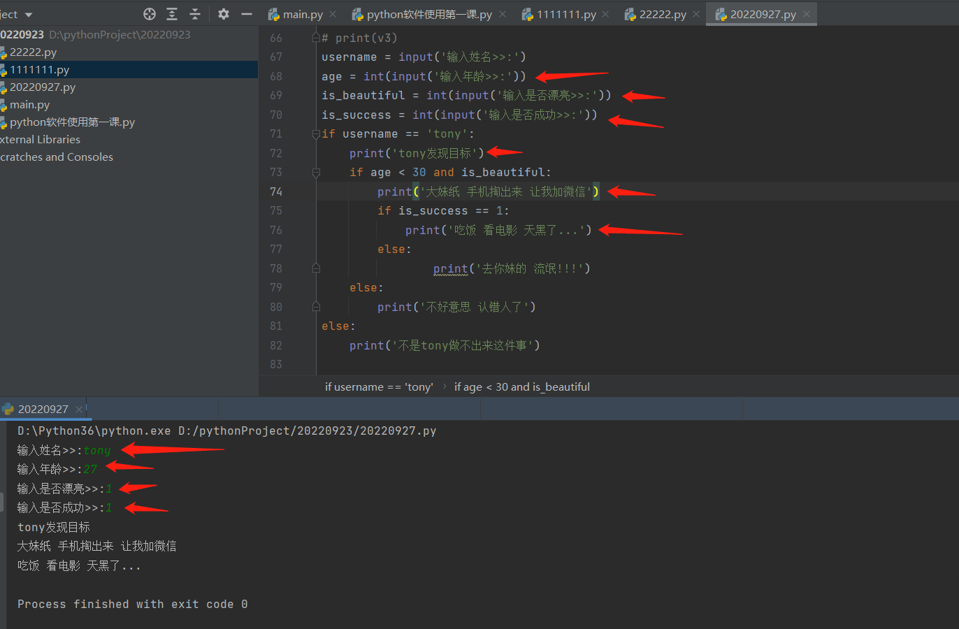Click line number 67 in the gutter
Viewport: 959px width, 629px height.
[x=276, y=57]
